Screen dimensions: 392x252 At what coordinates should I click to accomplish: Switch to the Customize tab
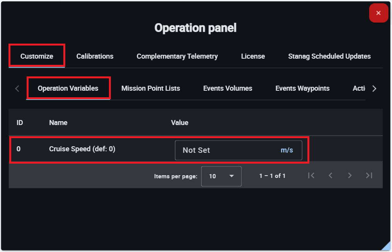click(37, 56)
